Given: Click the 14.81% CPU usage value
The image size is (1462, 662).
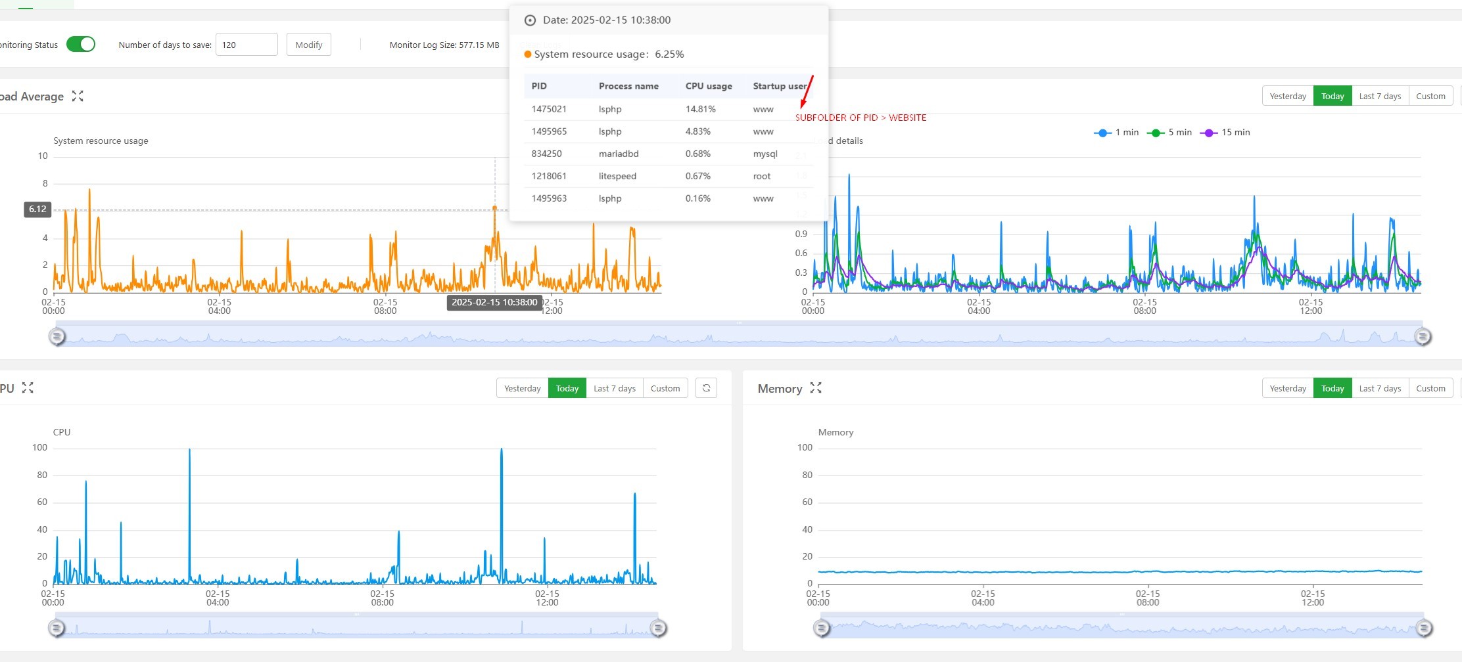Looking at the screenshot, I should pyautogui.click(x=701, y=109).
